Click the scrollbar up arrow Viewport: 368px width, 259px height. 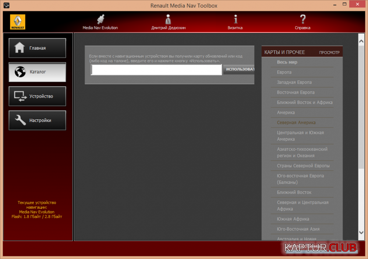click(x=361, y=41)
